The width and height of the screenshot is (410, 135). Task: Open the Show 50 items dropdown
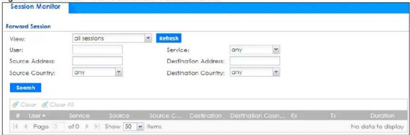pyautogui.click(x=133, y=127)
